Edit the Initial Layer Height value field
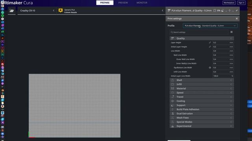Viewport: 252px width, 141px height. (x=223, y=47)
